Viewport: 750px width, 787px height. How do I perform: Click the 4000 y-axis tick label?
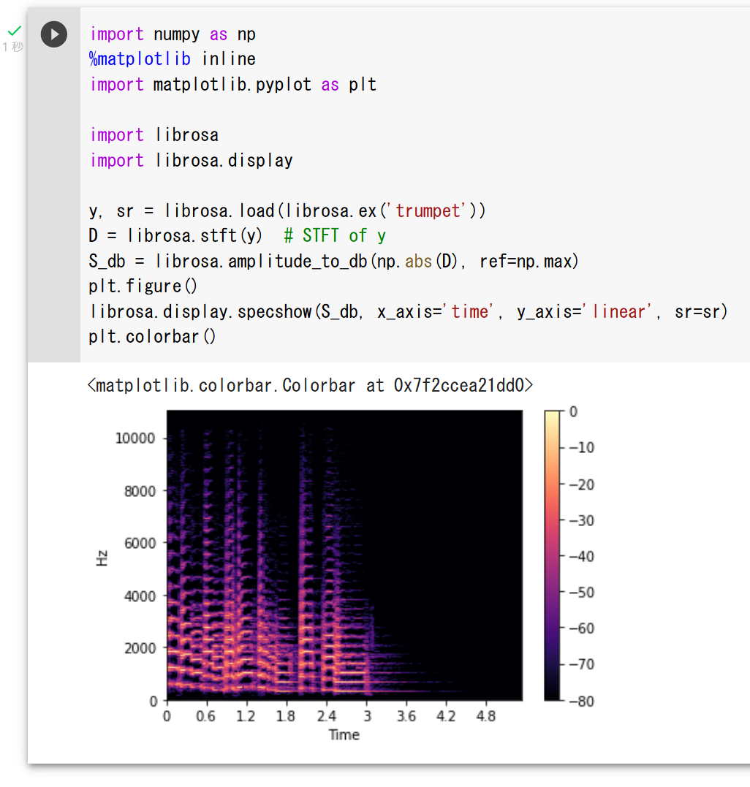(140, 596)
